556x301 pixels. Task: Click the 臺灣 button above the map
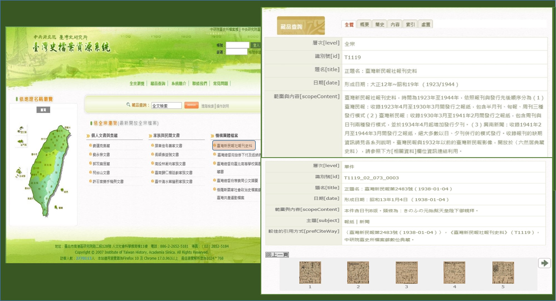pos(43,110)
